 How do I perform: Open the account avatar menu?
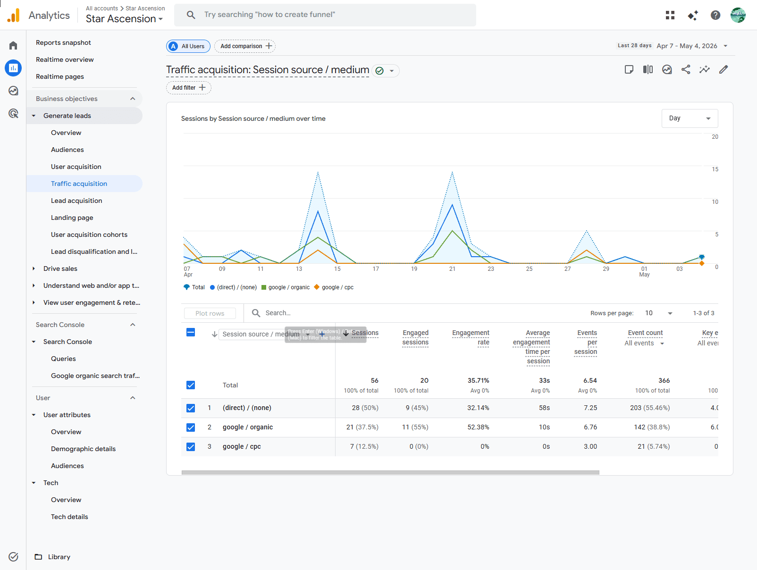coord(738,15)
